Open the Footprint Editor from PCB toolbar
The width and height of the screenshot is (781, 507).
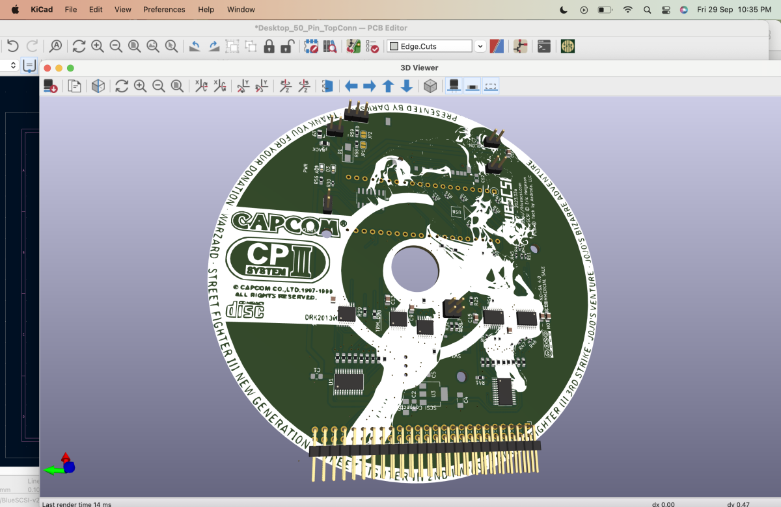[311, 46]
